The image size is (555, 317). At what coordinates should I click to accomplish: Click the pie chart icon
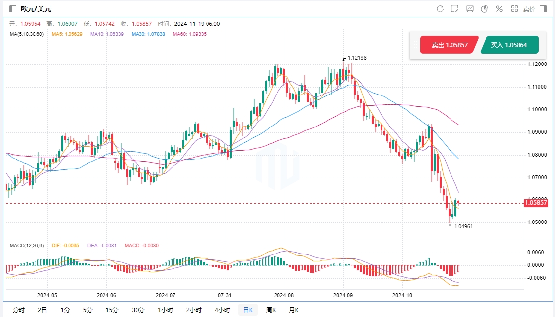pos(484,9)
